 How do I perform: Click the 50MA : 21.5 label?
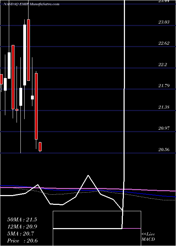(22, 220)
